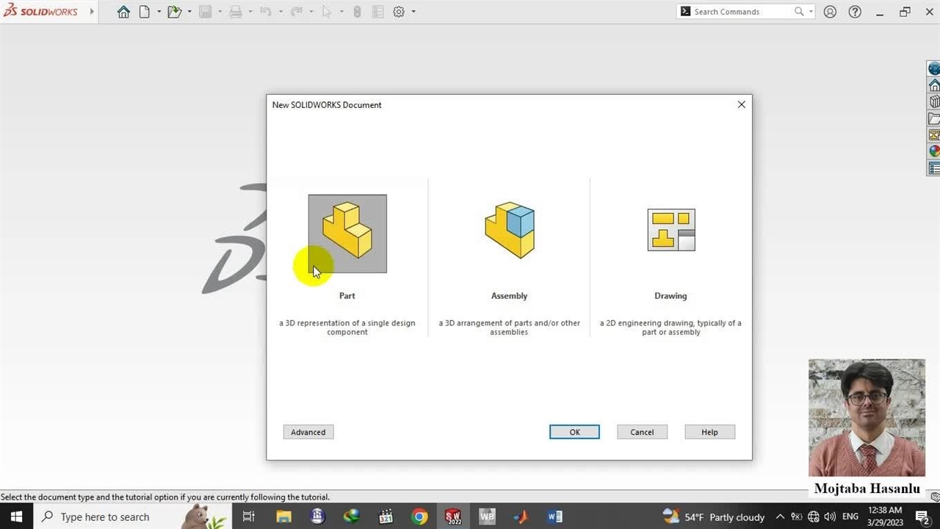This screenshot has width=940, height=529.
Task: Expand the Open file dropdown arrow
Action: click(189, 12)
